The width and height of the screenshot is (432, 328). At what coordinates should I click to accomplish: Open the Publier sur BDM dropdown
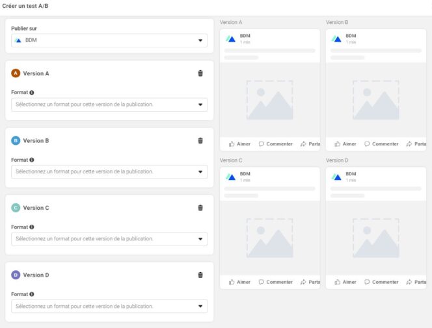(109, 40)
